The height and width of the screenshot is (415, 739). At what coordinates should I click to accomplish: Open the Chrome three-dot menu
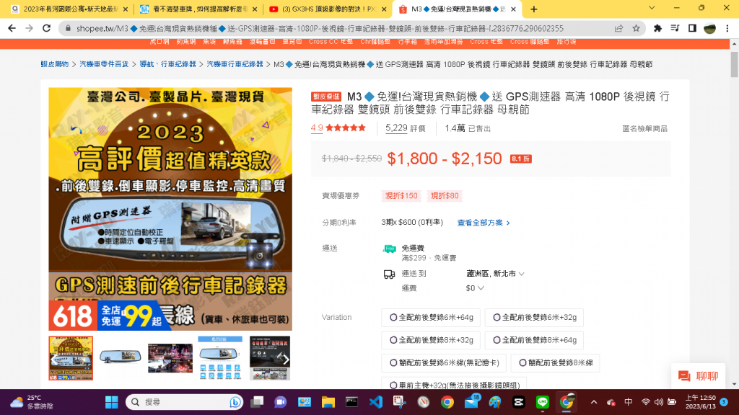pyautogui.click(x=727, y=28)
